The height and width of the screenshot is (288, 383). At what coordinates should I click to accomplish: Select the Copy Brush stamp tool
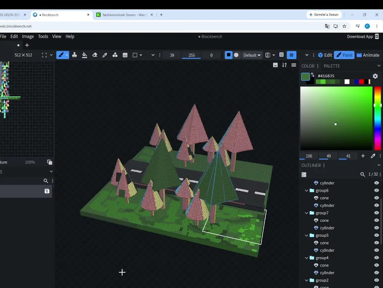coord(74,55)
